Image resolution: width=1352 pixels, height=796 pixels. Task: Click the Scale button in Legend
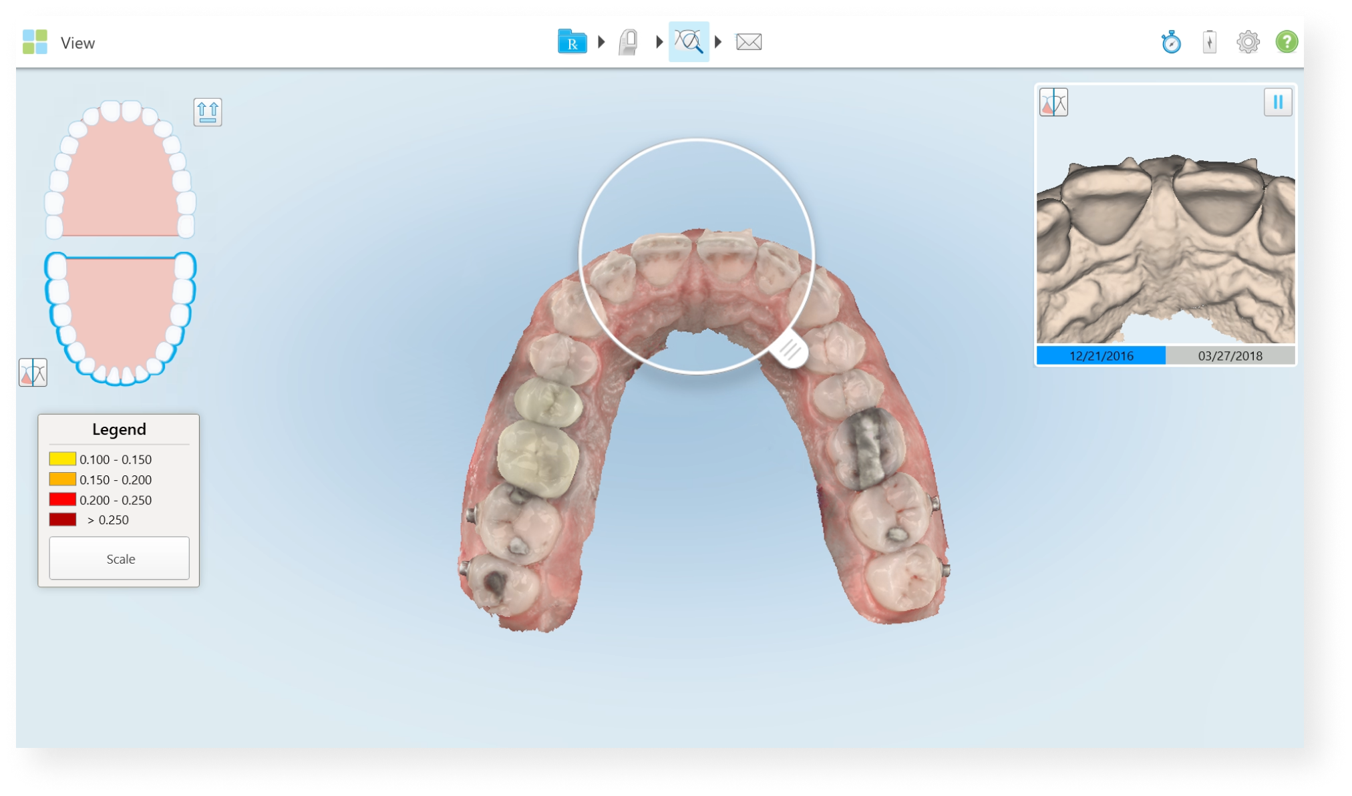(120, 558)
